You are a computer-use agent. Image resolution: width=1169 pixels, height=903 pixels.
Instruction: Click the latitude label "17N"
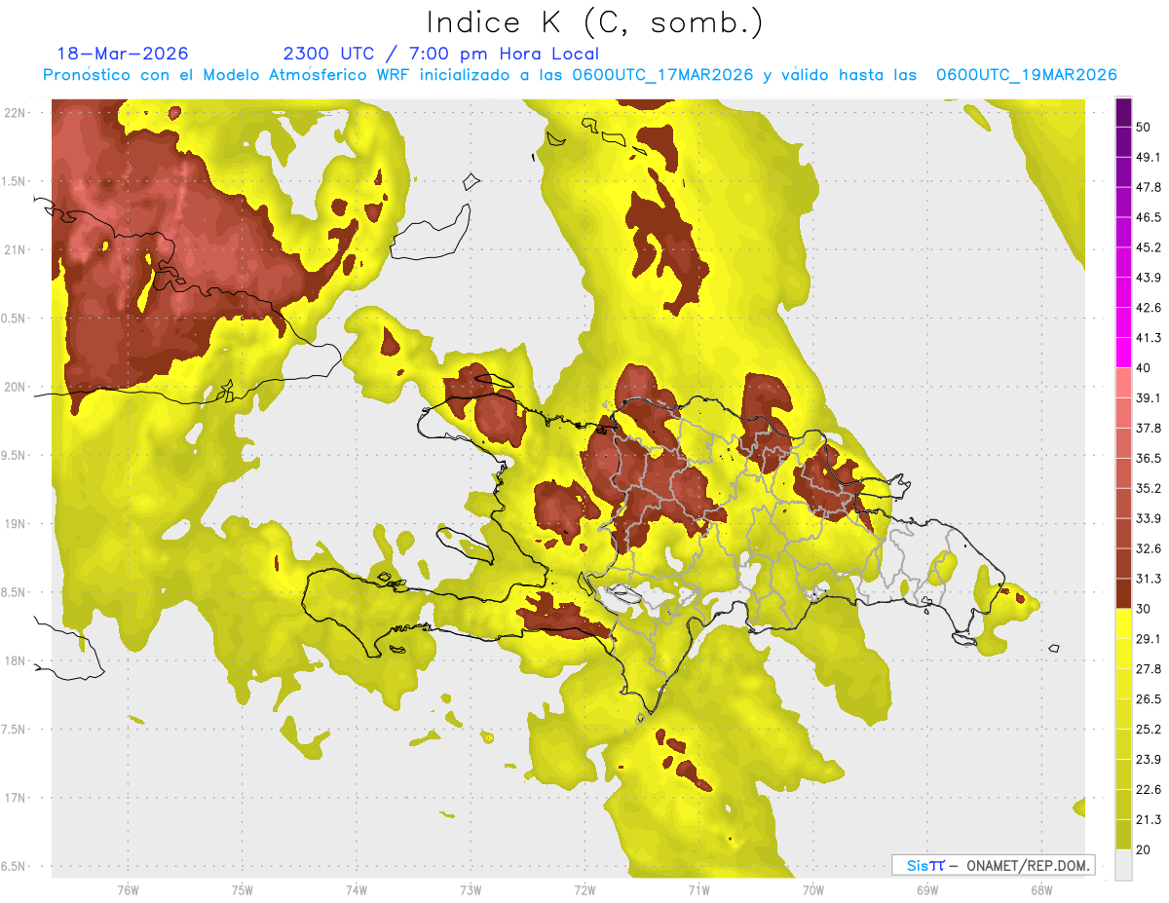[x=15, y=798]
